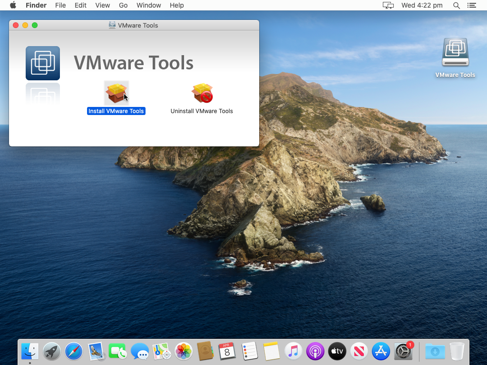
Task: Open the Music app
Action: [x=293, y=351]
